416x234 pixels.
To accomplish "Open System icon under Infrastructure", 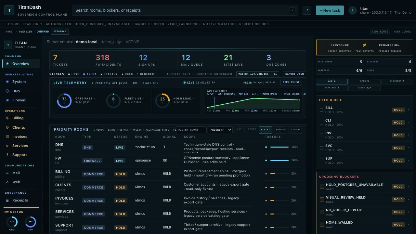I will [7, 82].
